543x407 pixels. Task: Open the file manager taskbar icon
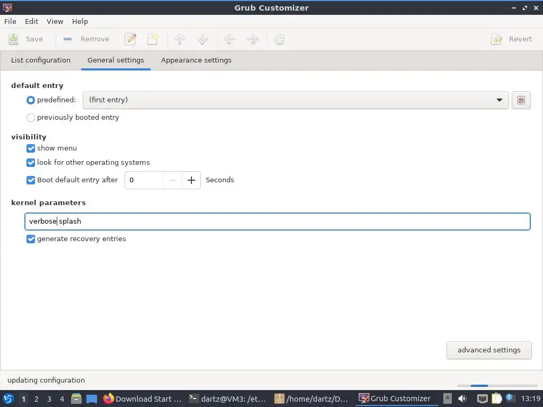point(76,399)
